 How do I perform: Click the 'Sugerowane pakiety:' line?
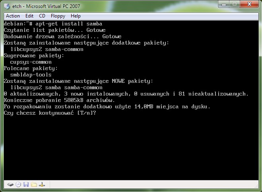34,56
